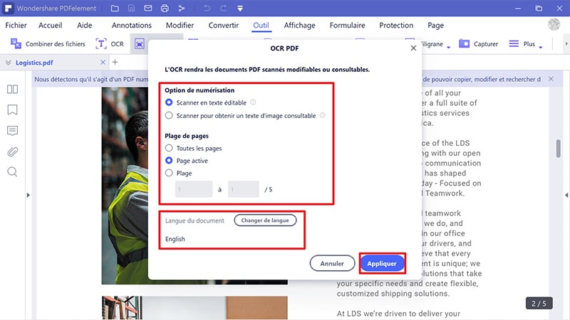Expand the right panel arrow
The height and width of the screenshot is (320, 570).
coord(566,195)
